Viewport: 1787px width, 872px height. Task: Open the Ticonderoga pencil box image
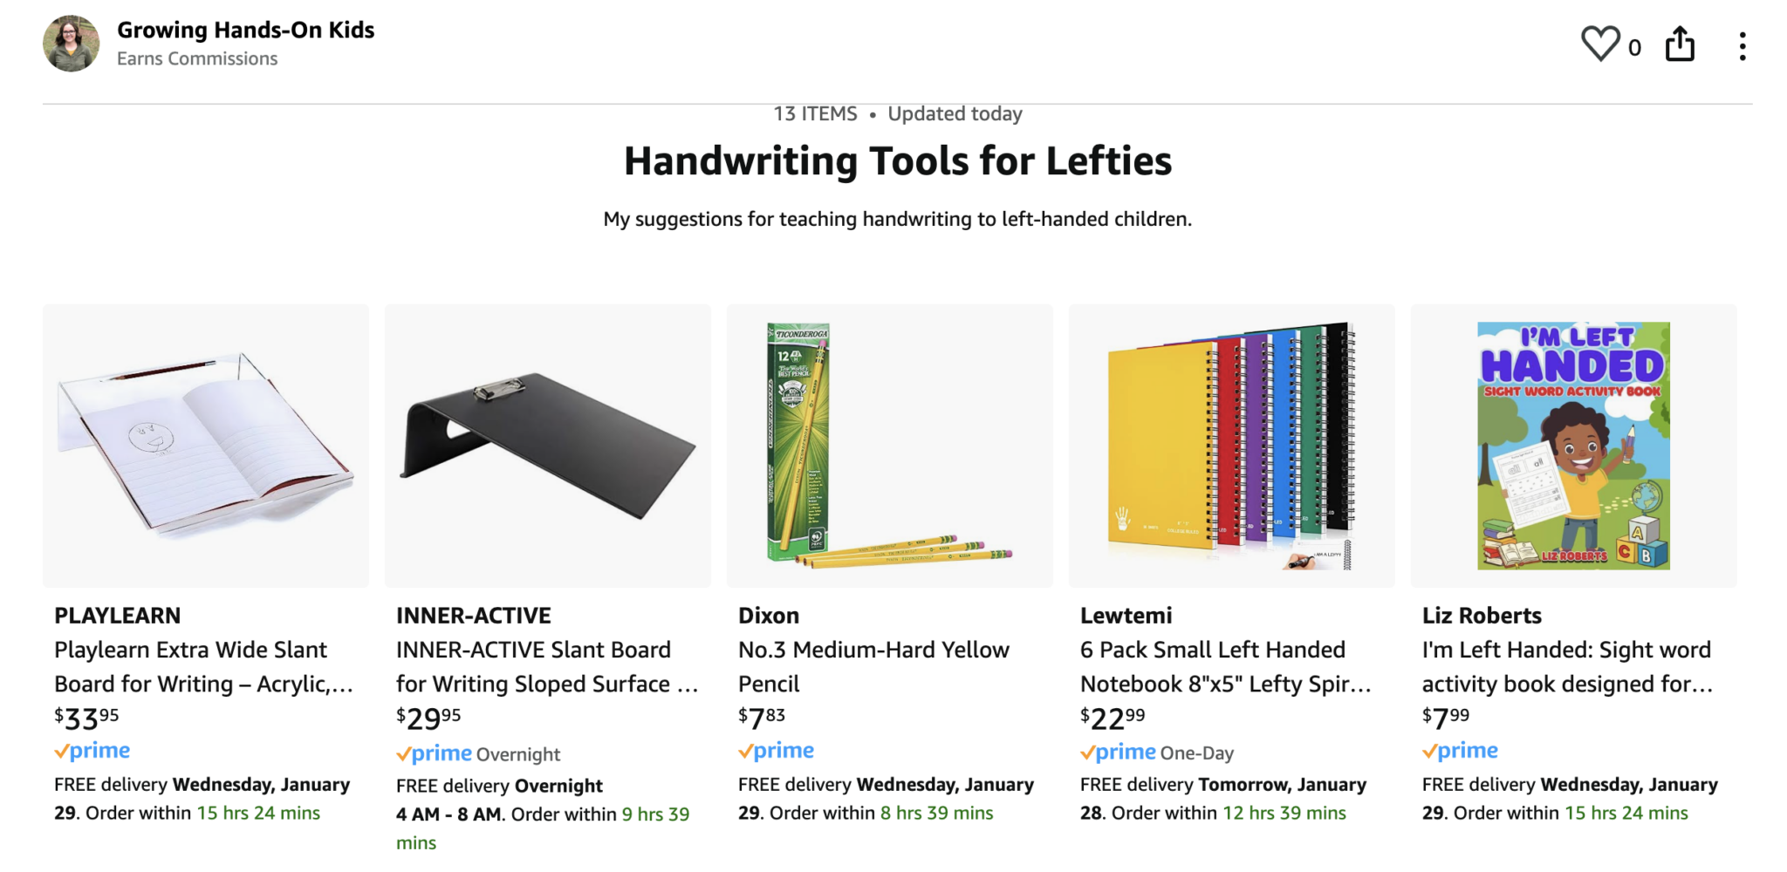(x=889, y=446)
